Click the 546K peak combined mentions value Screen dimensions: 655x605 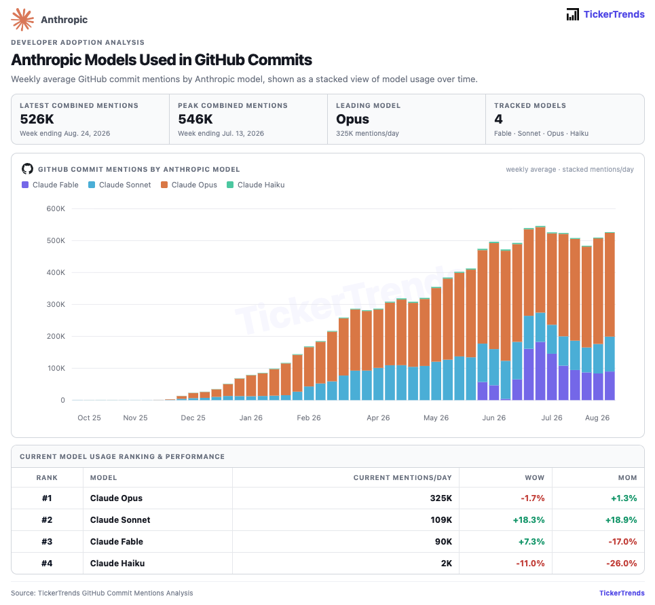click(x=195, y=119)
